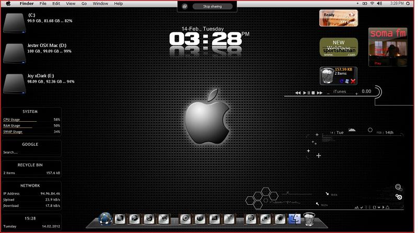Open the (C:) drive icon
The height and width of the screenshot is (233, 418).
(15, 23)
